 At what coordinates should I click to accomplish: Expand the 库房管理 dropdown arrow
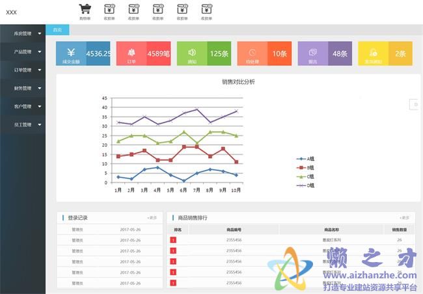(x=40, y=34)
